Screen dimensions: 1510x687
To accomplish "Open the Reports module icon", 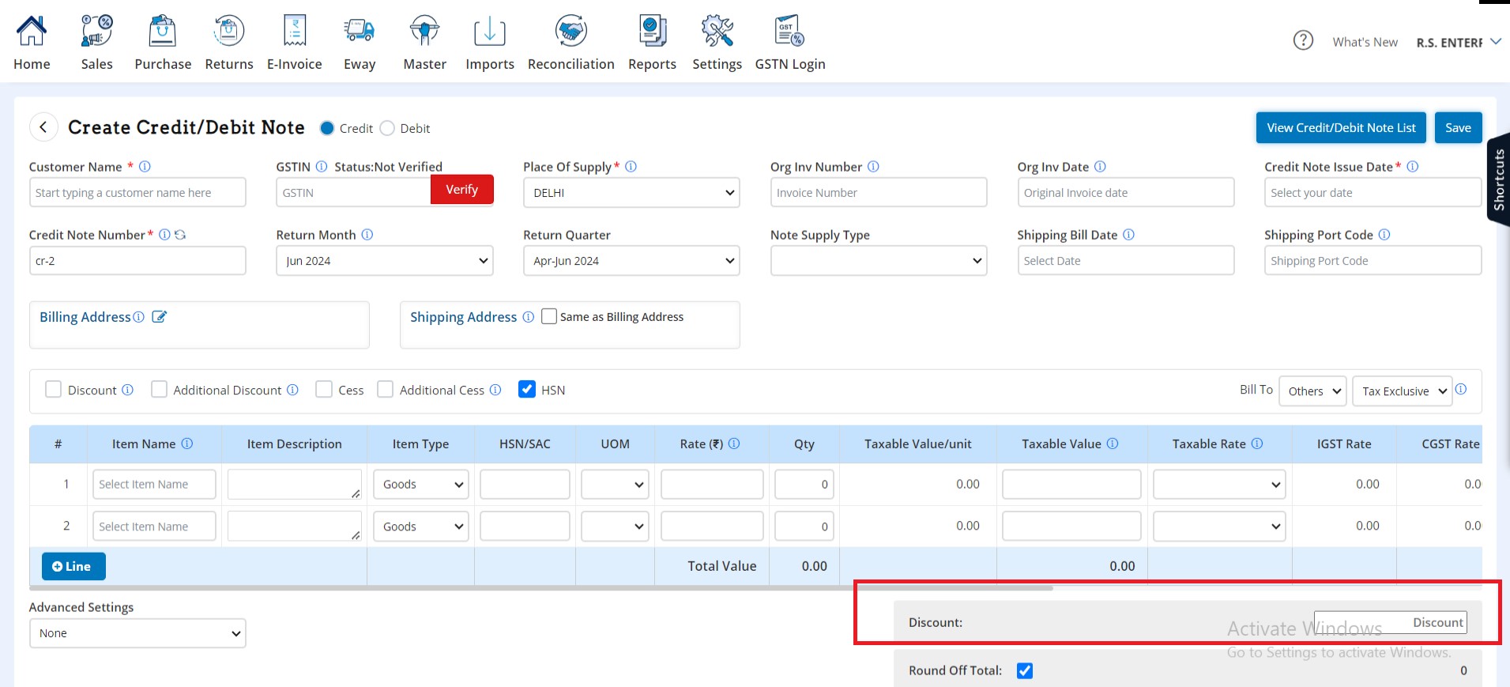I will click(x=653, y=31).
